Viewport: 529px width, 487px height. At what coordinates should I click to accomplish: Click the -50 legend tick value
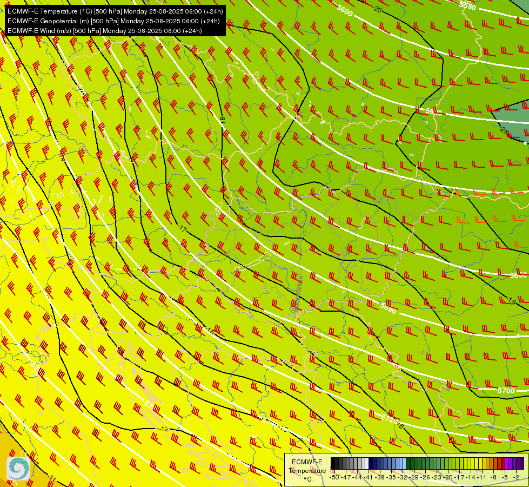tap(334, 477)
